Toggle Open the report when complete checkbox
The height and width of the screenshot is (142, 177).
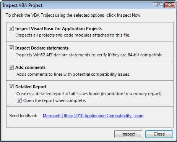tap(19, 101)
